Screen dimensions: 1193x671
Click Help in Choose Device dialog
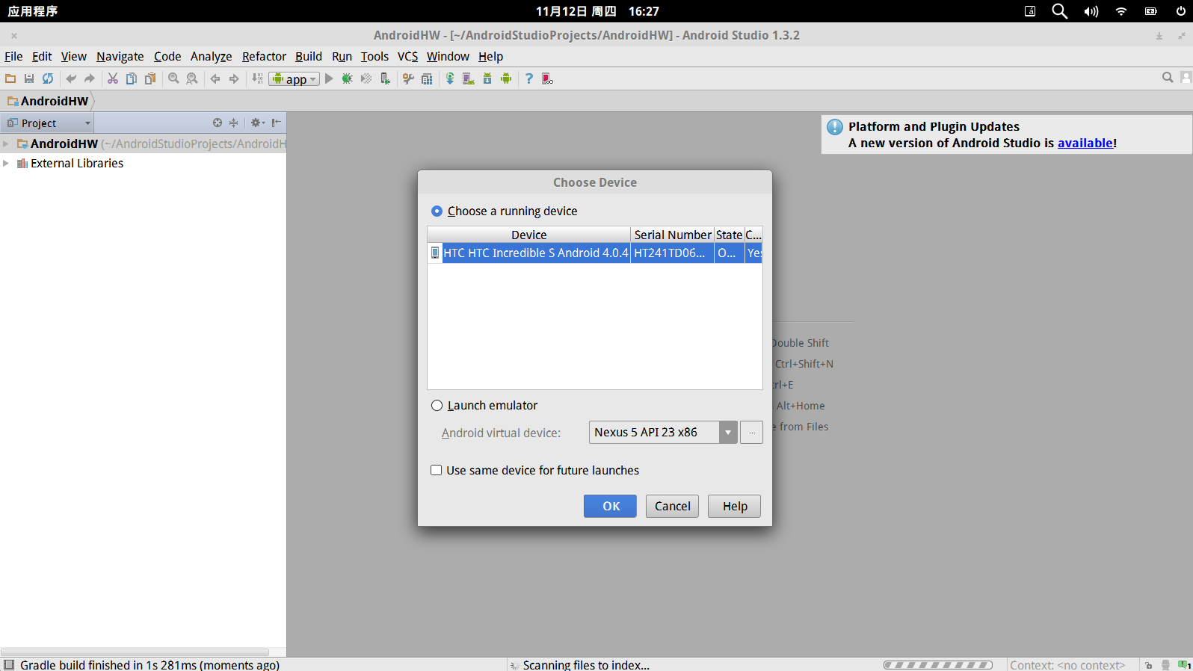click(734, 506)
